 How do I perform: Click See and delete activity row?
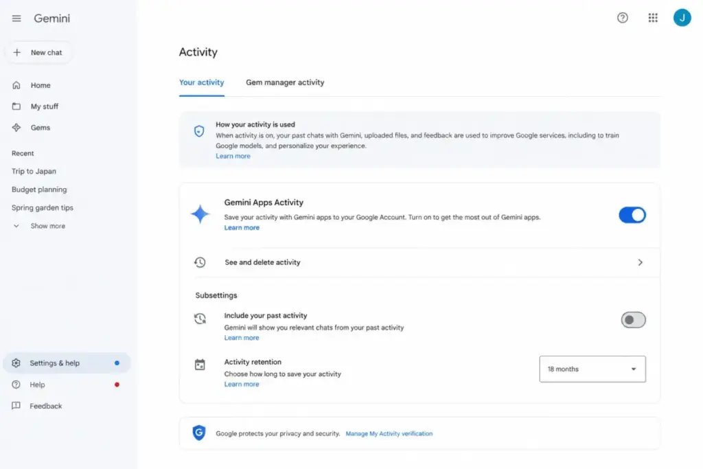click(419, 262)
